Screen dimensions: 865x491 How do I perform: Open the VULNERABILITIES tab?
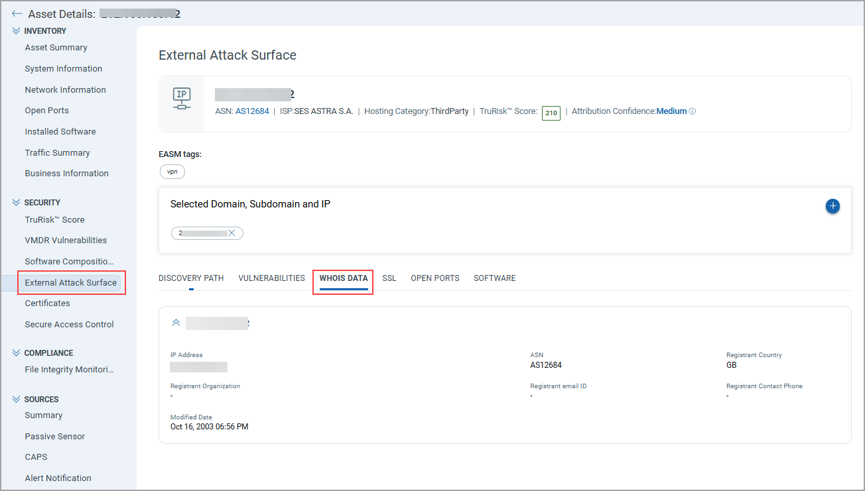point(271,278)
